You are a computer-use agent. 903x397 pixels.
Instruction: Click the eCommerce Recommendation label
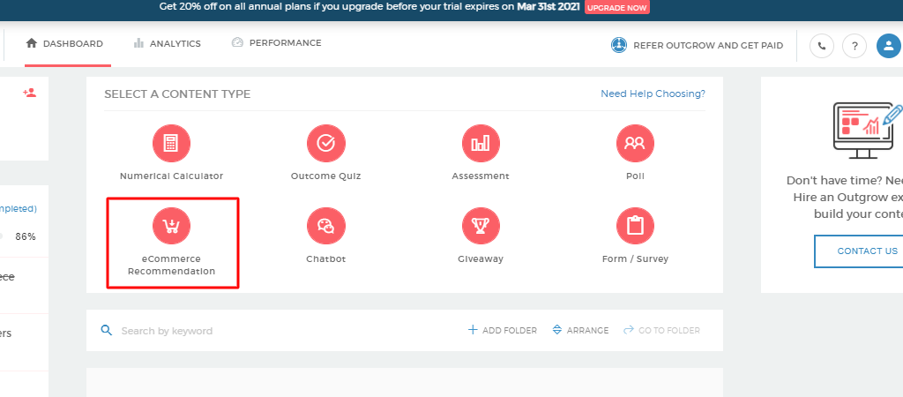(171, 265)
